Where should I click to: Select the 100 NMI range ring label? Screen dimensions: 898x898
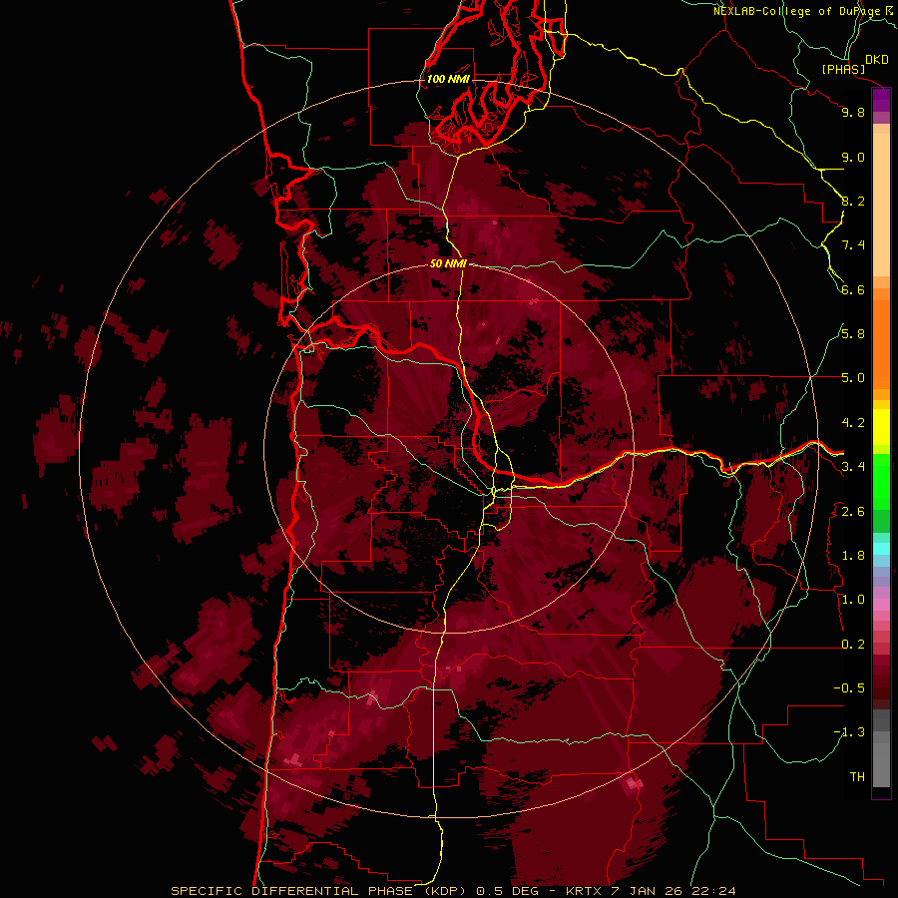448,79
